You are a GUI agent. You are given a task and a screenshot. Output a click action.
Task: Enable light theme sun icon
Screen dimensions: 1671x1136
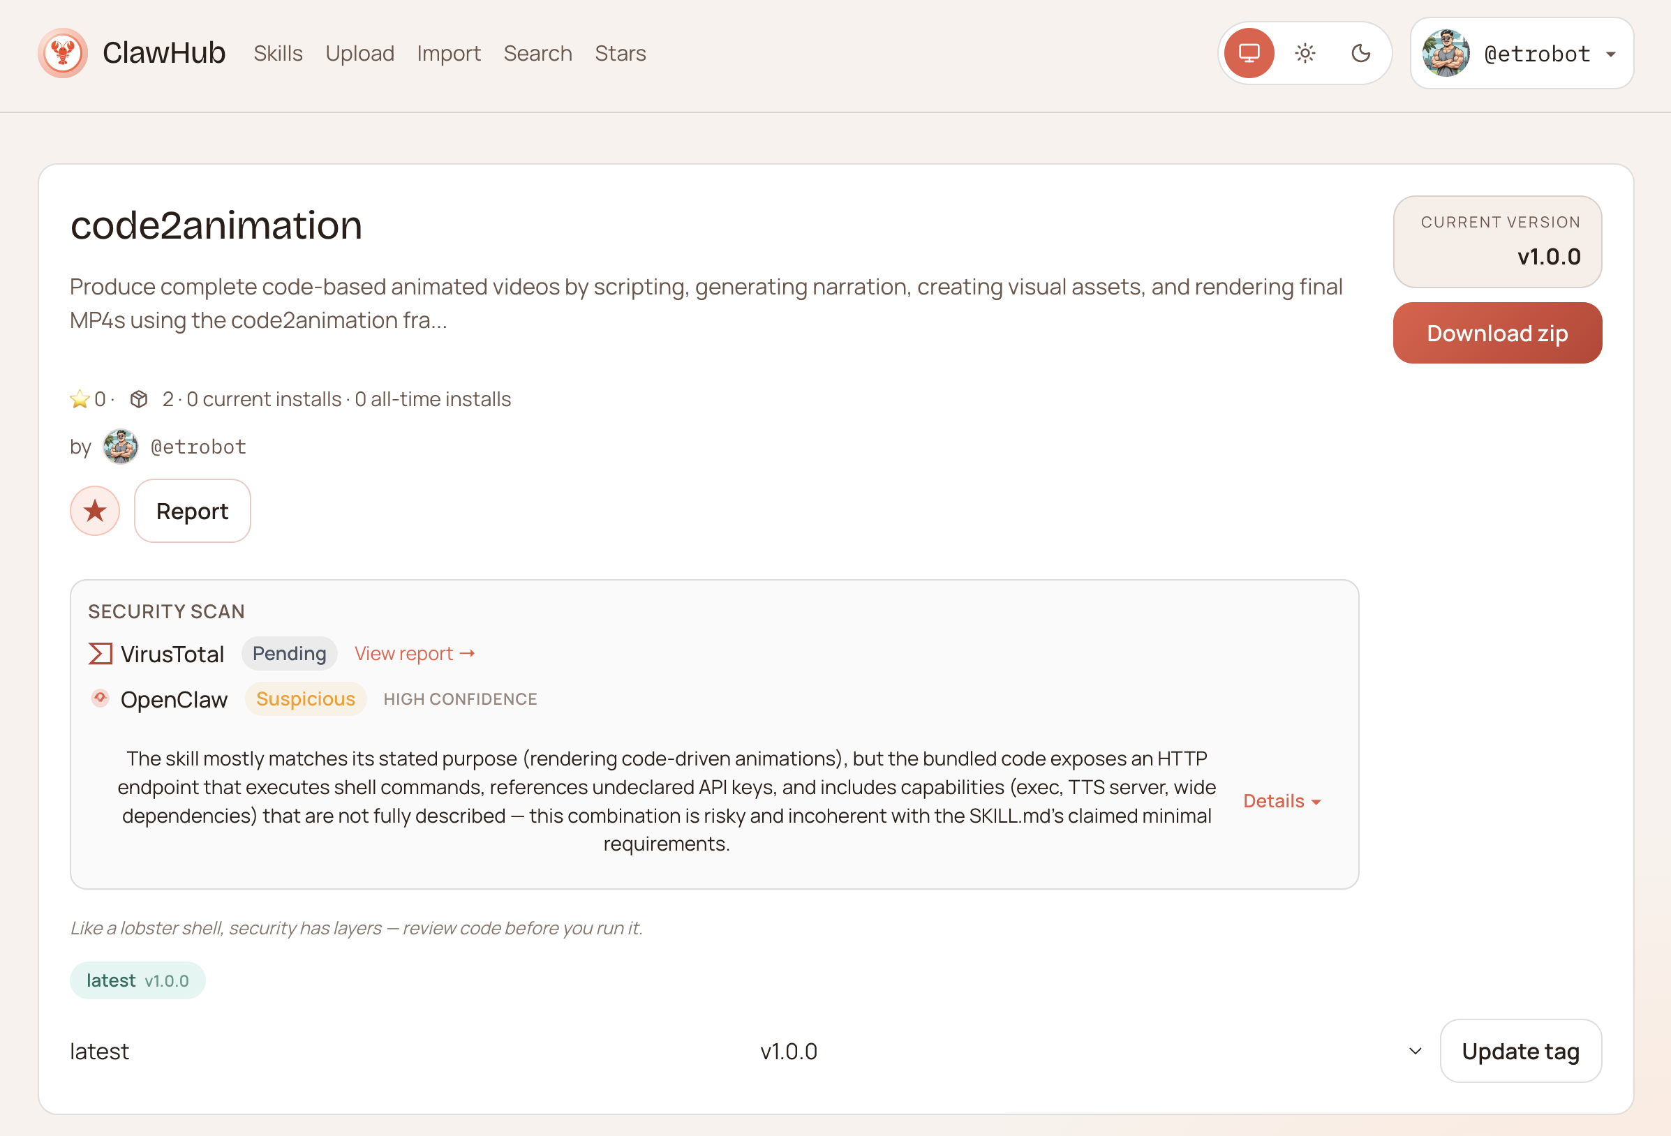pyautogui.click(x=1305, y=53)
